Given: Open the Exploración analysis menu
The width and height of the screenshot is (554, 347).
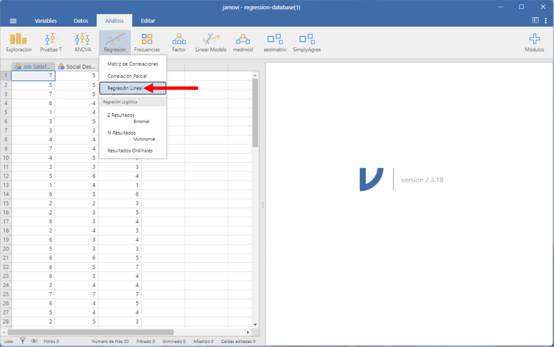Looking at the screenshot, I should [19, 43].
